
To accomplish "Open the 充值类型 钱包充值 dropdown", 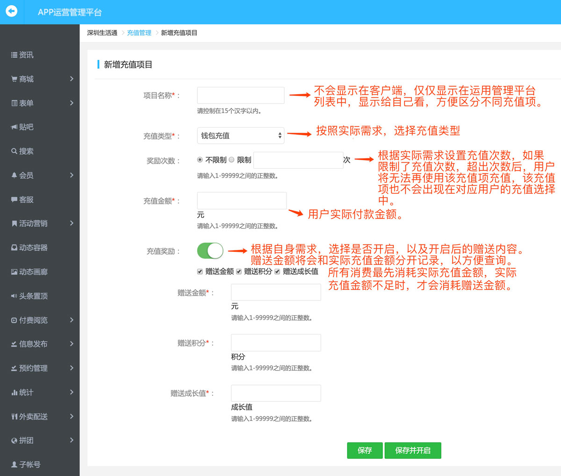I will point(241,135).
